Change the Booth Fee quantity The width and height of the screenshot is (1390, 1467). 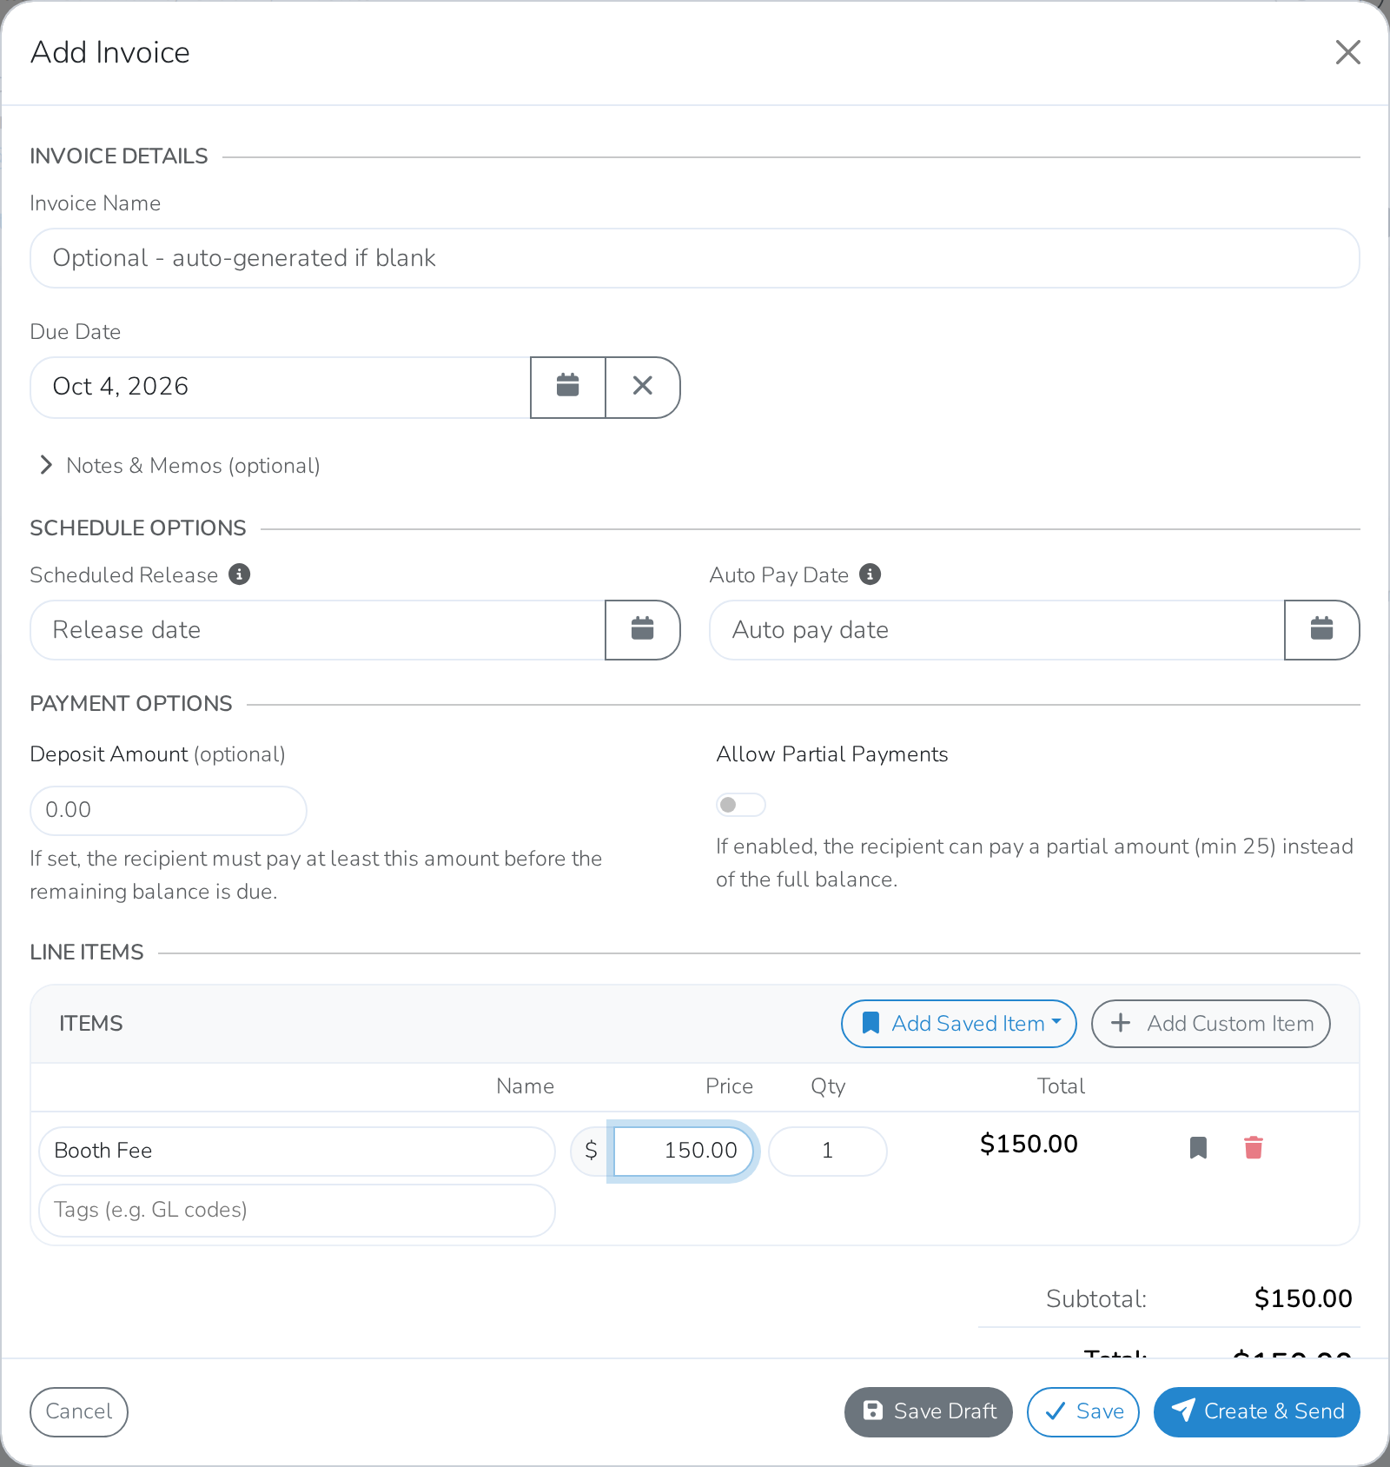828,1152
